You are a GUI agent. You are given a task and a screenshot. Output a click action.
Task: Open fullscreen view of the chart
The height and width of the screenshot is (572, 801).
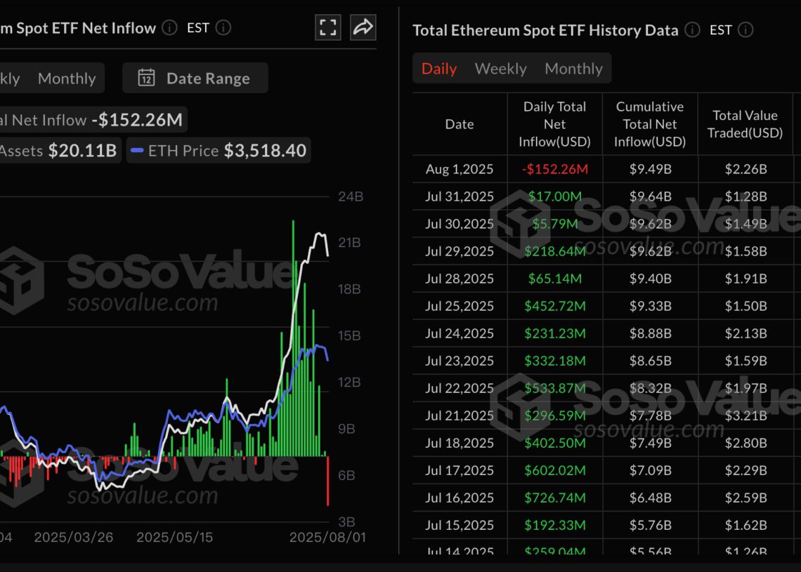(x=327, y=27)
